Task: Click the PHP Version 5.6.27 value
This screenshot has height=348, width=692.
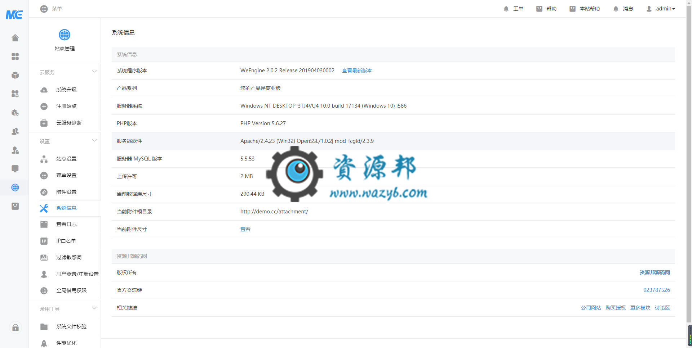Action: [x=263, y=123]
